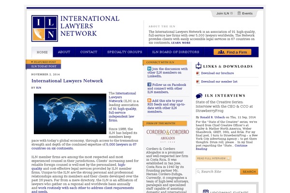Viewport: 290px width, 193px height.
Task: Click the 5,000 lawyers in 67 countries link
Action: coord(84,146)
